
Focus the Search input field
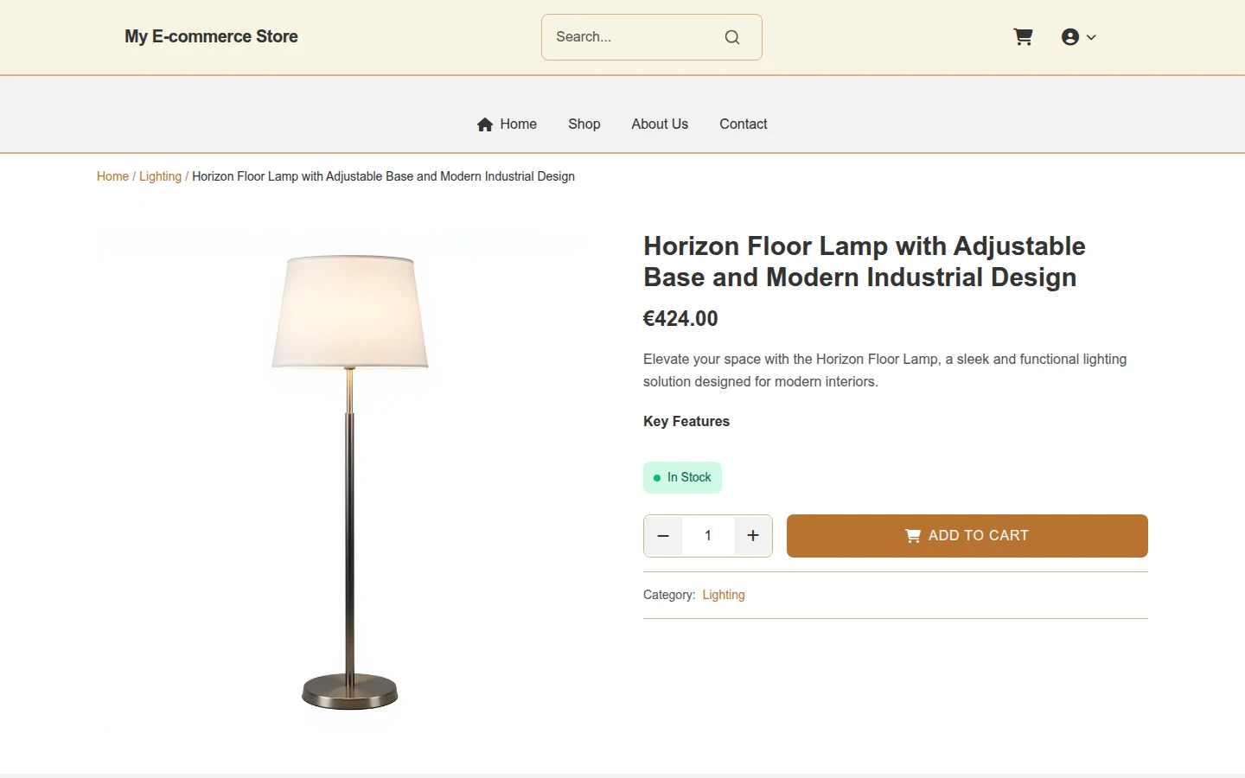point(635,37)
